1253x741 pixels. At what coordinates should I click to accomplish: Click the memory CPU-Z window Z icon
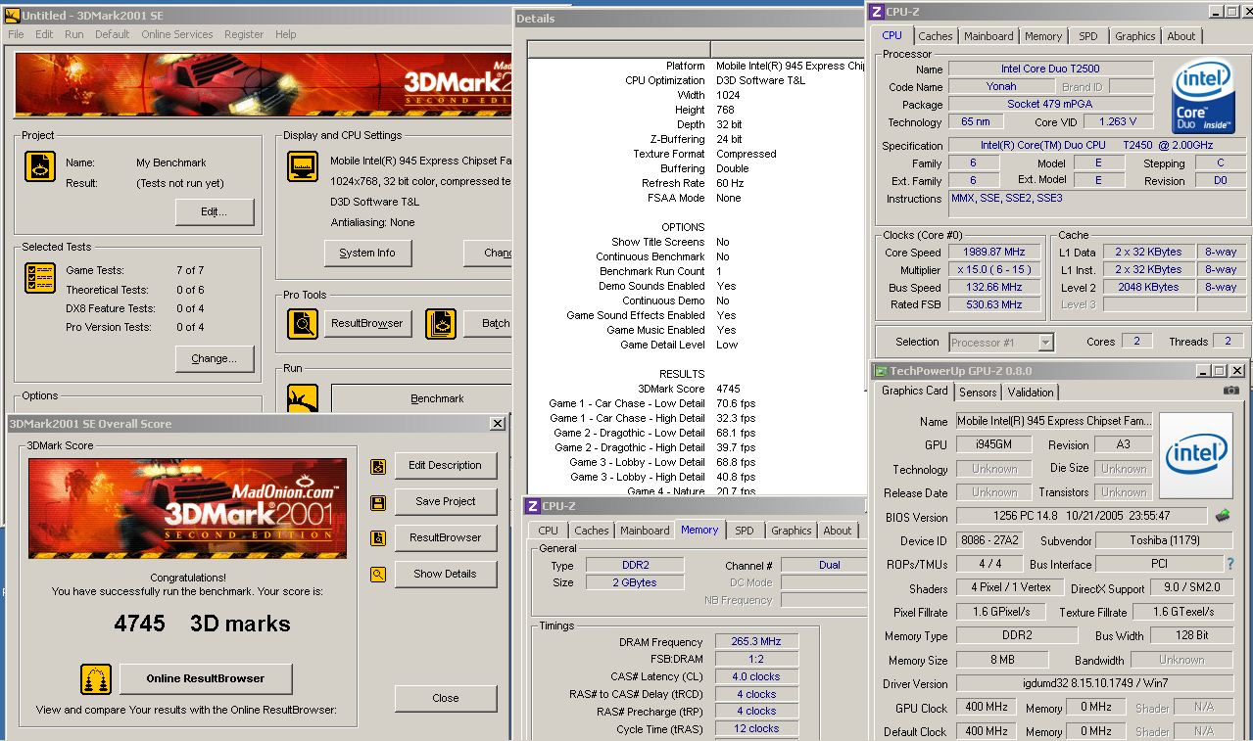[x=532, y=506]
